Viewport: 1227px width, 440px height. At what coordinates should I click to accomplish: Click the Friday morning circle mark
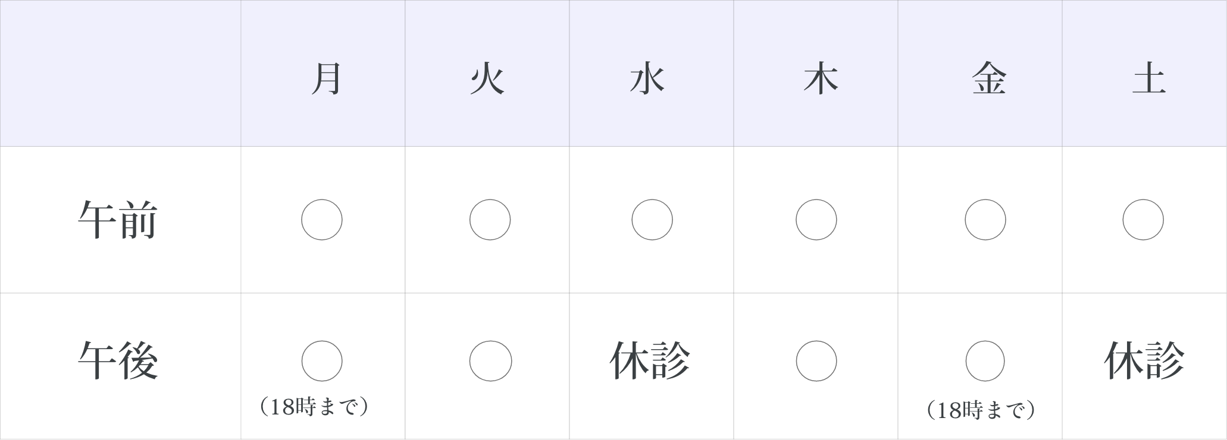pyautogui.click(x=985, y=220)
